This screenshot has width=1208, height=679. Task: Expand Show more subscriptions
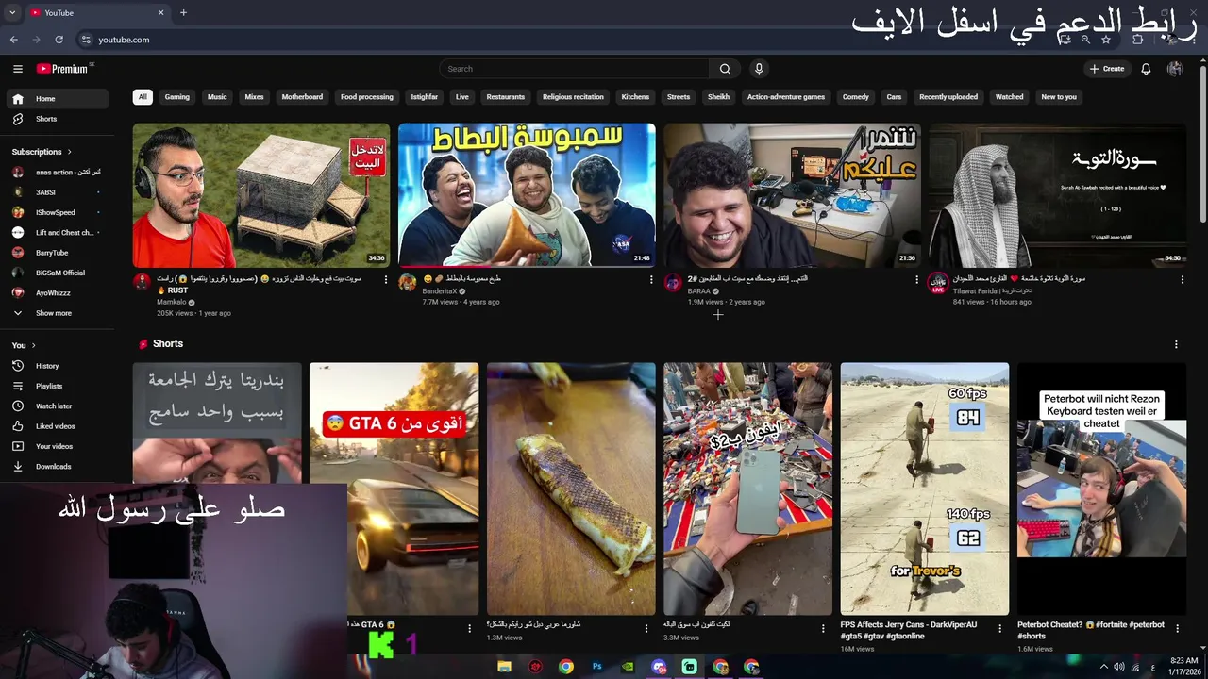[x=57, y=313]
